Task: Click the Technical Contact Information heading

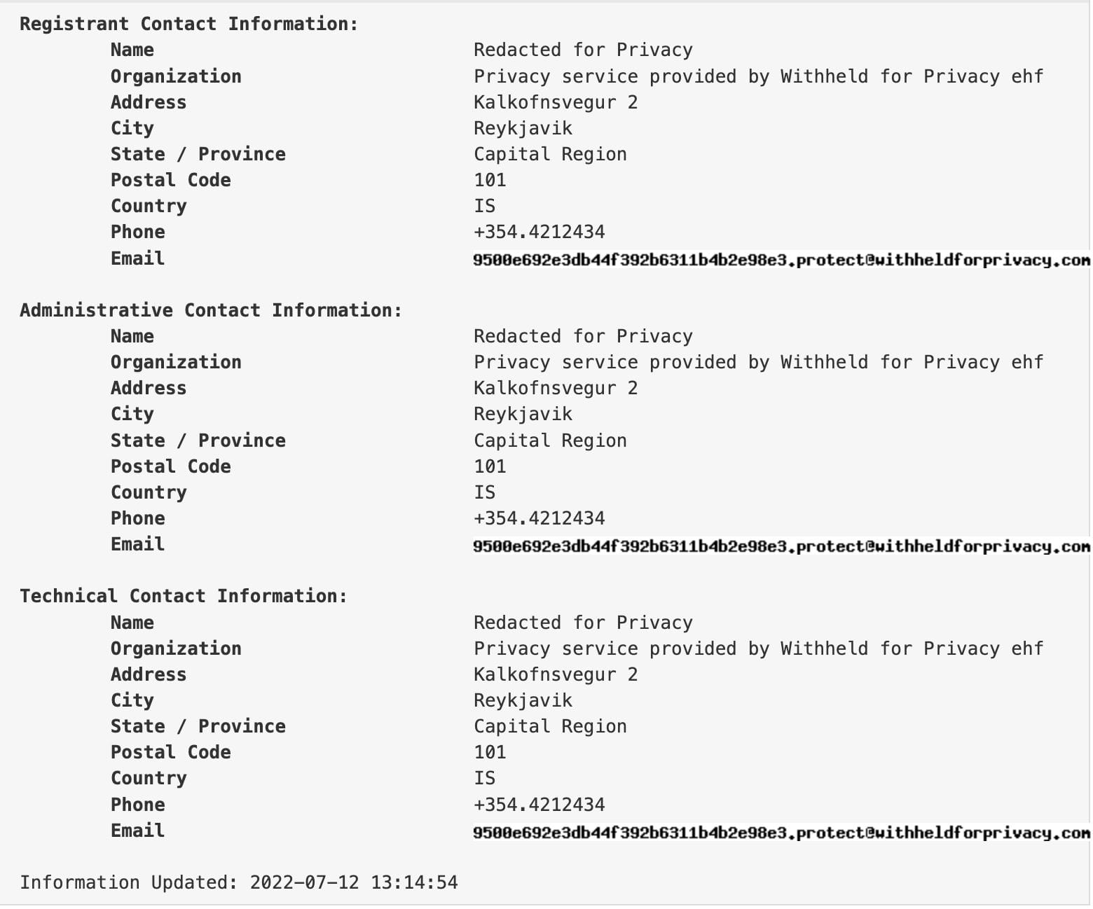Action: tap(184, 596)
